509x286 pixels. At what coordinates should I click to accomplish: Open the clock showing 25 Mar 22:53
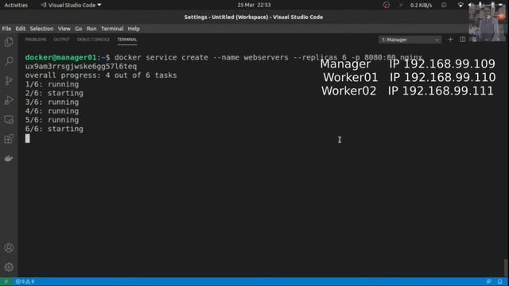(254, 5)
